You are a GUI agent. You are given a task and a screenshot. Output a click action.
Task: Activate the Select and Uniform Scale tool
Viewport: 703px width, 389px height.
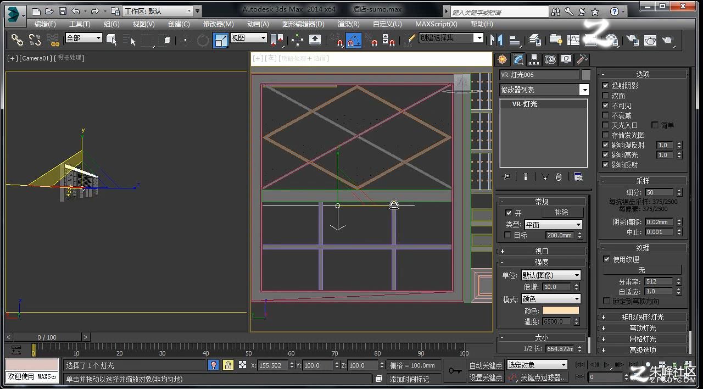[x=220, y=40]
